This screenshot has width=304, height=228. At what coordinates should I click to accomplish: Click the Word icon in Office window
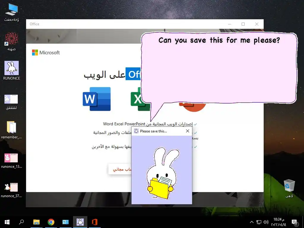[96, 99]
